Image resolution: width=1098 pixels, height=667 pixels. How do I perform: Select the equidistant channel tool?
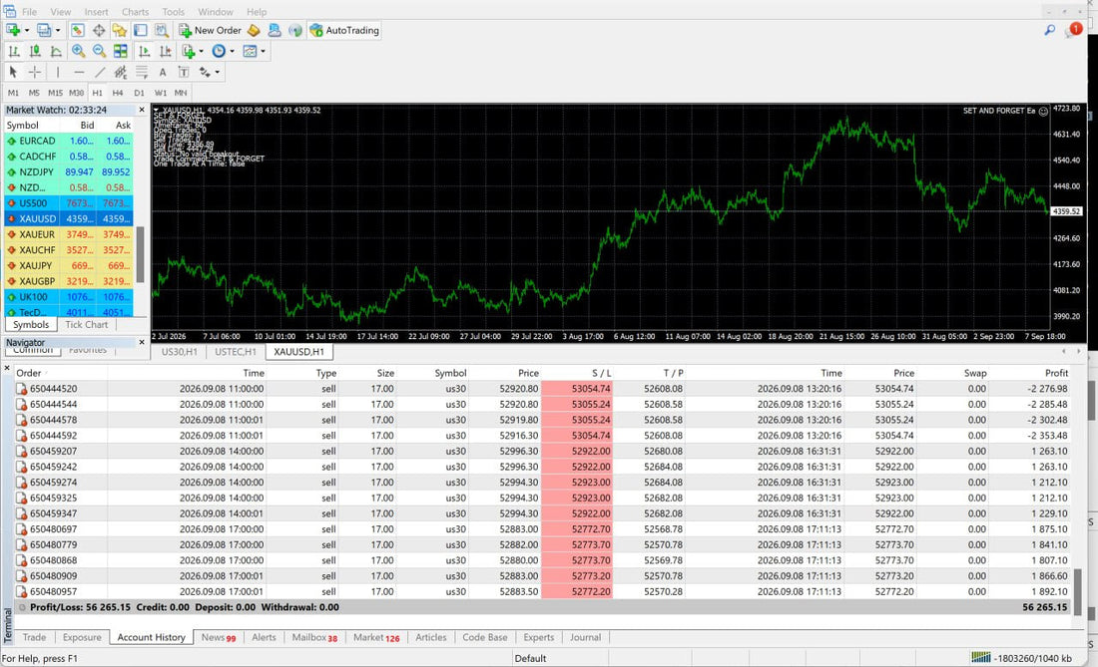[x=121, y=72]
